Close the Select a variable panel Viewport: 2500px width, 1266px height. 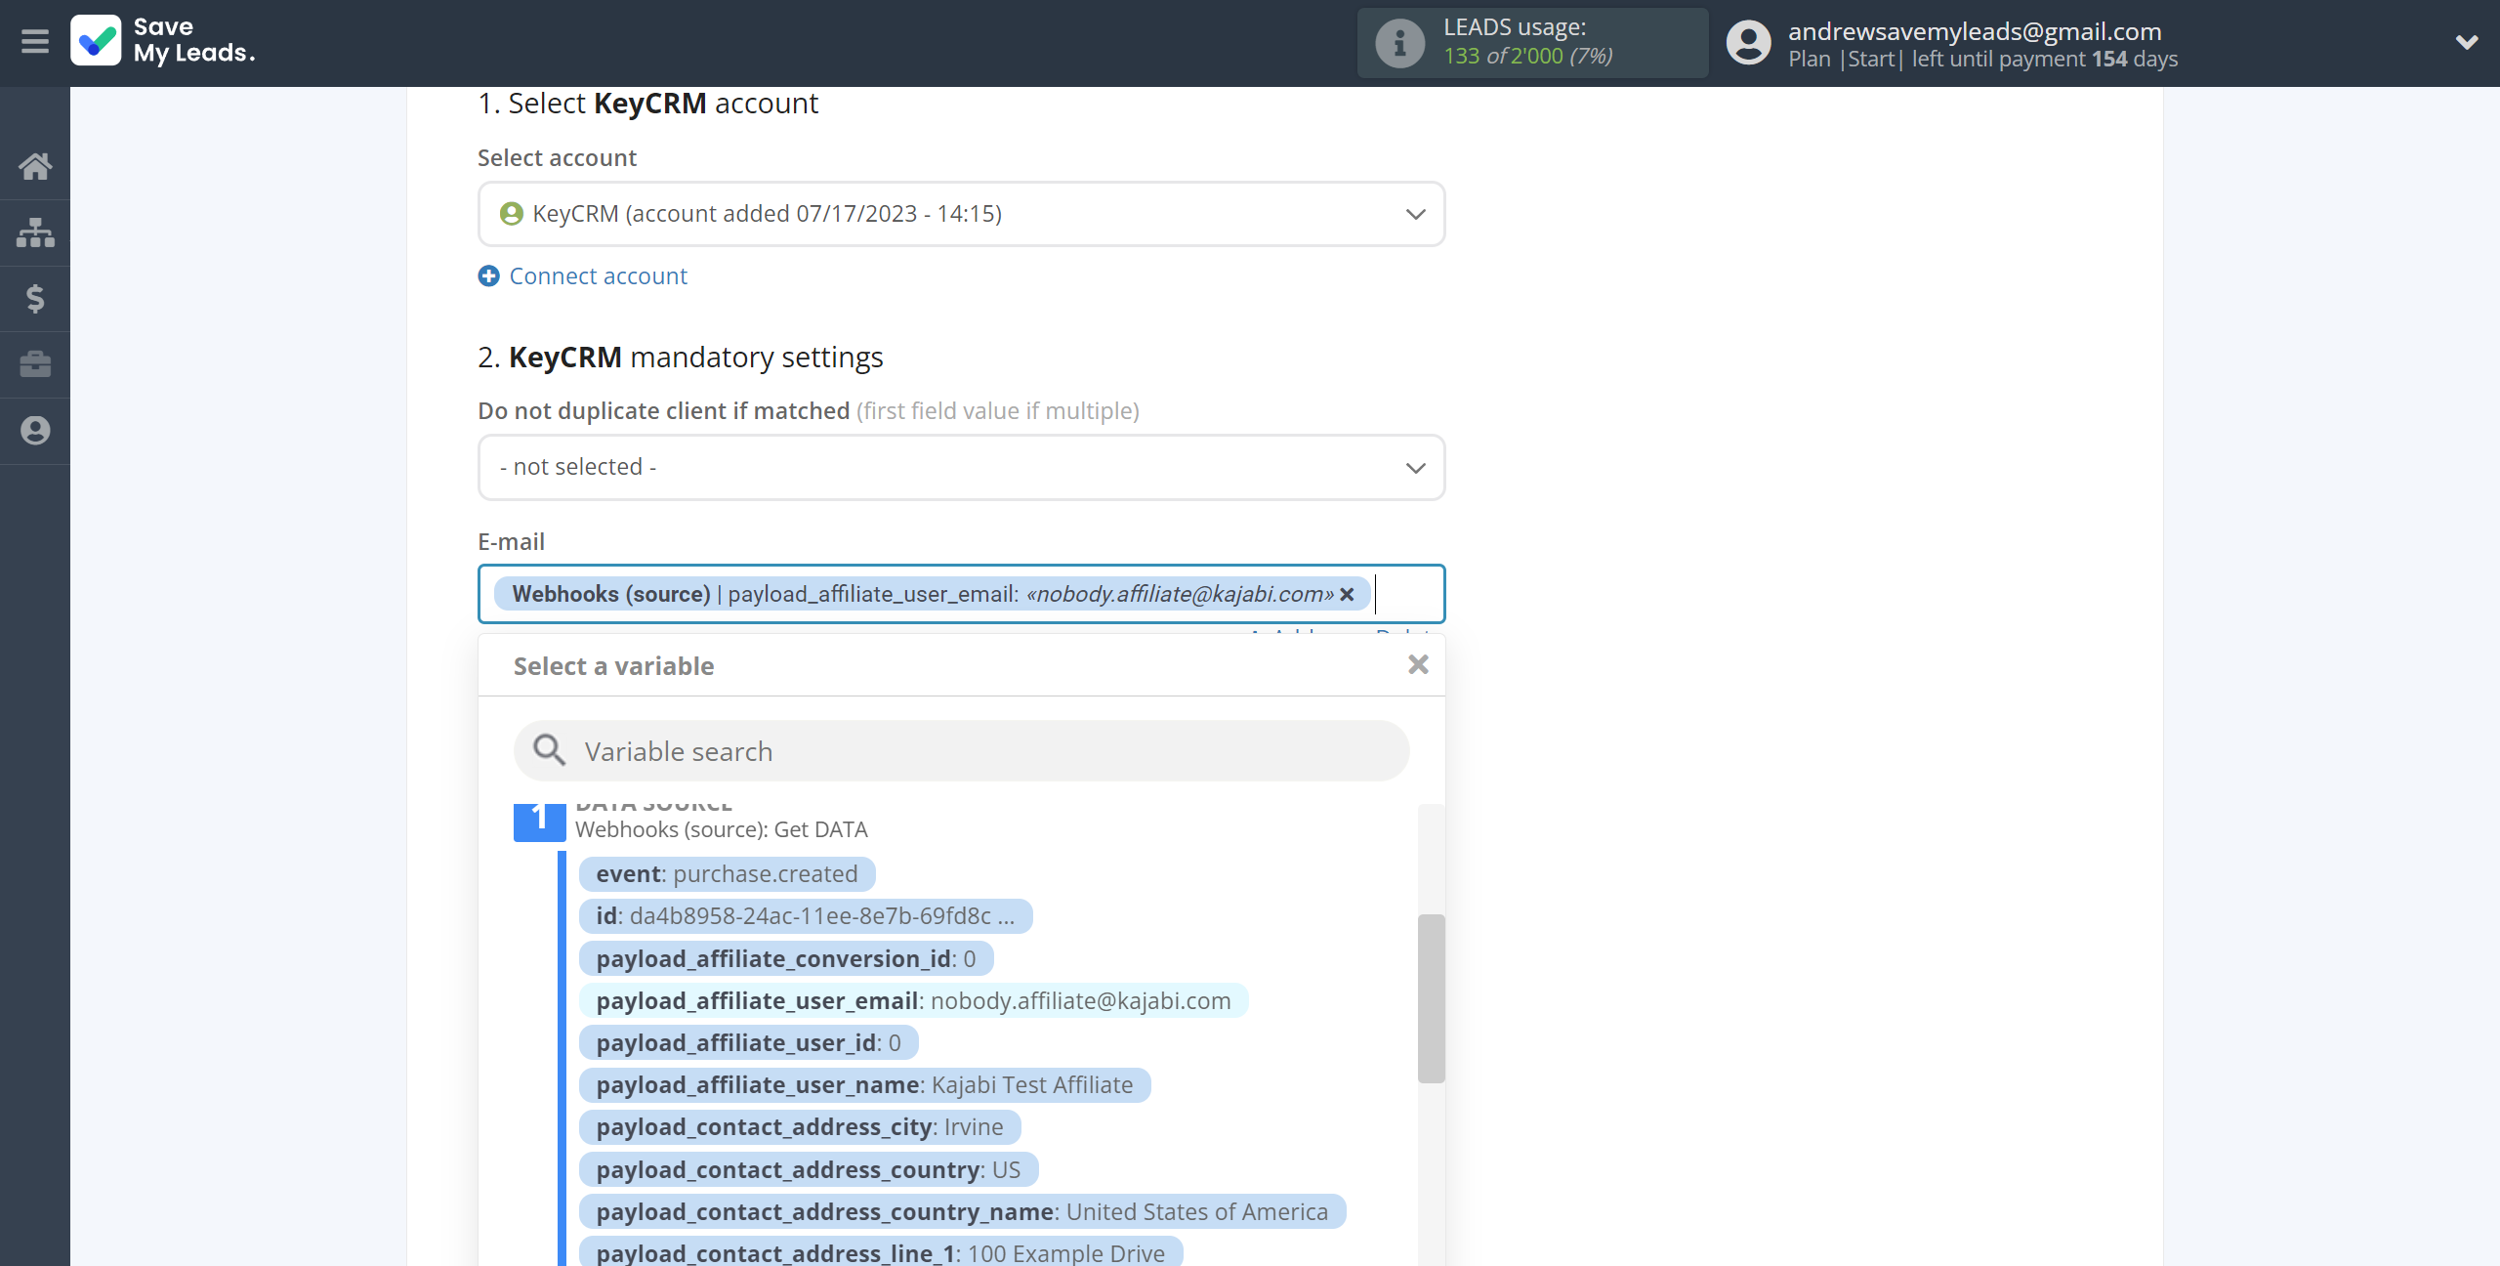point(1418,664)
